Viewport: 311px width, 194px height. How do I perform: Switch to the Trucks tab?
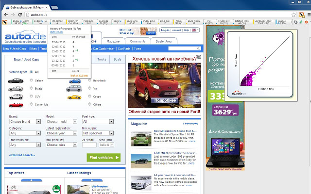click(102, 59)
